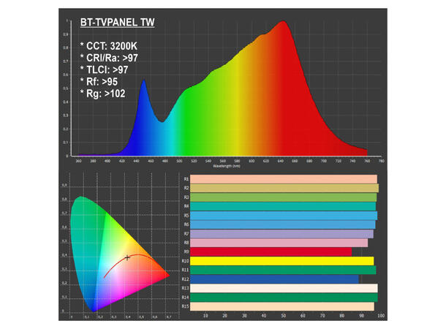This screenshot has height=329, width=446.
Task: Click the R9 red bar
Action: point(271,252)
